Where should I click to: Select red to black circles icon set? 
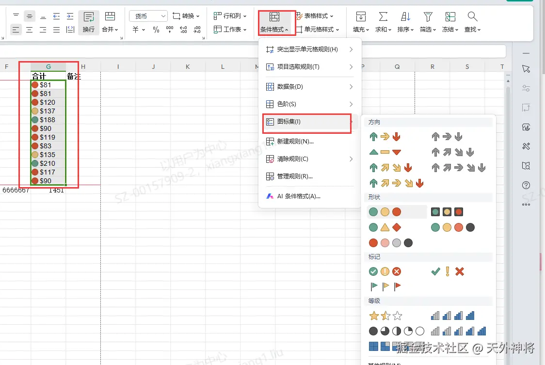pos(391,243)
